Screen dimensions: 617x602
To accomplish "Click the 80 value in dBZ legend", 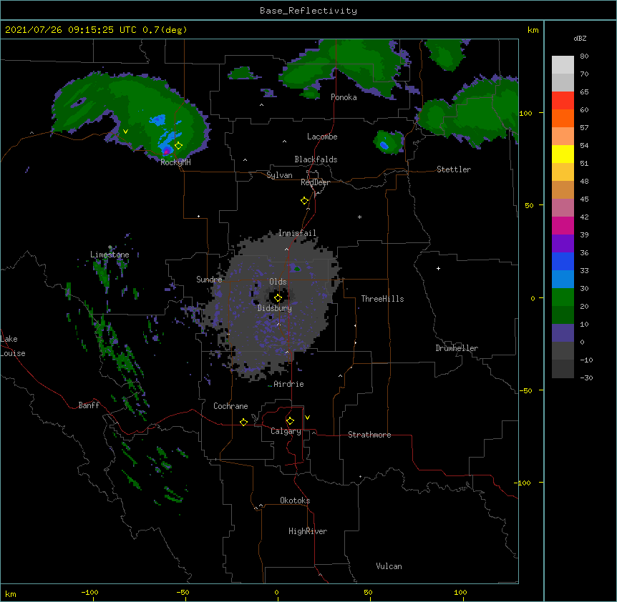I will 584,56.
